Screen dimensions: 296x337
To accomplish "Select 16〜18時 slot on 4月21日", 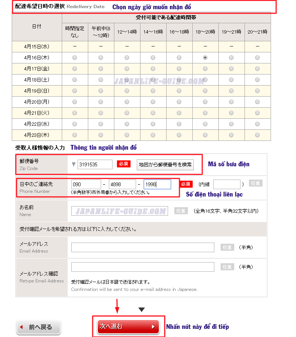I will click(x=179, y=113).
